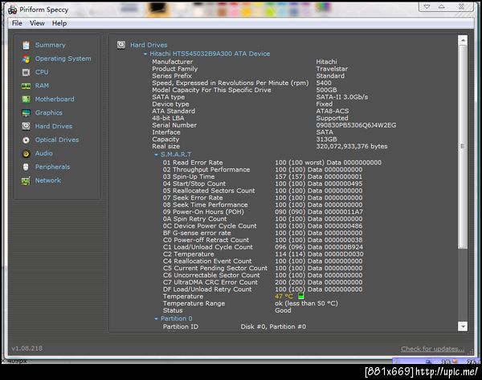
Task: Click the C1 Load/Unload Cycle Count row
Action: pos(263,247)
